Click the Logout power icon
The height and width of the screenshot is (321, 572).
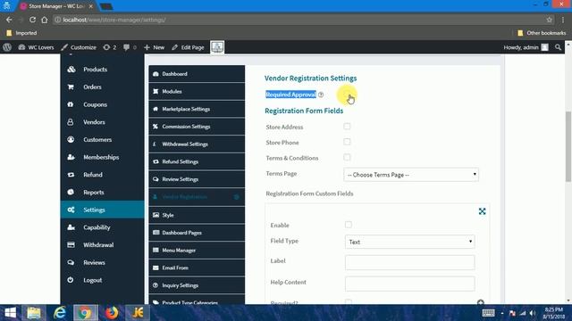[71, 280]
